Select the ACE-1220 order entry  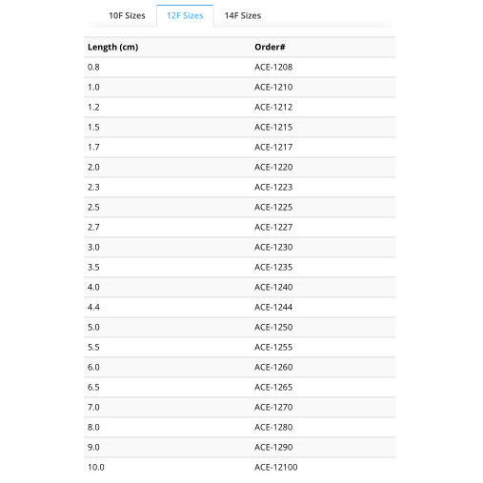click(x=273, y=167)
